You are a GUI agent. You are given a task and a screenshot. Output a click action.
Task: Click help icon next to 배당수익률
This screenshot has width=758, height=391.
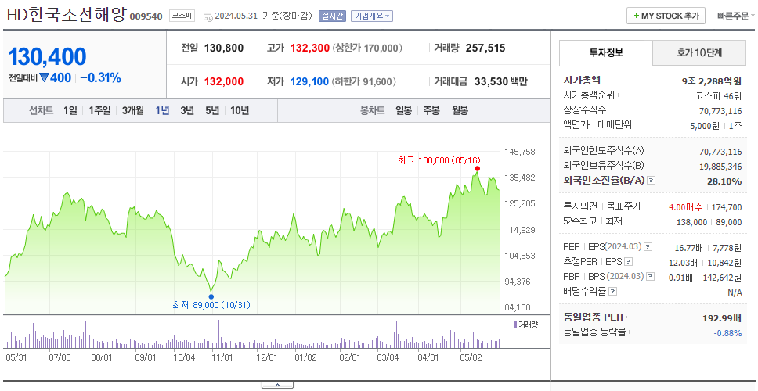[x=613, y=292]
